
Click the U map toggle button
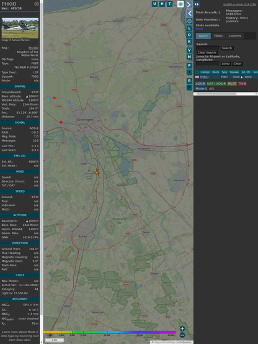click(154, 4)
